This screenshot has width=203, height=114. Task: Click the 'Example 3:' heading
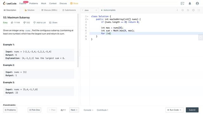[9, 82]
